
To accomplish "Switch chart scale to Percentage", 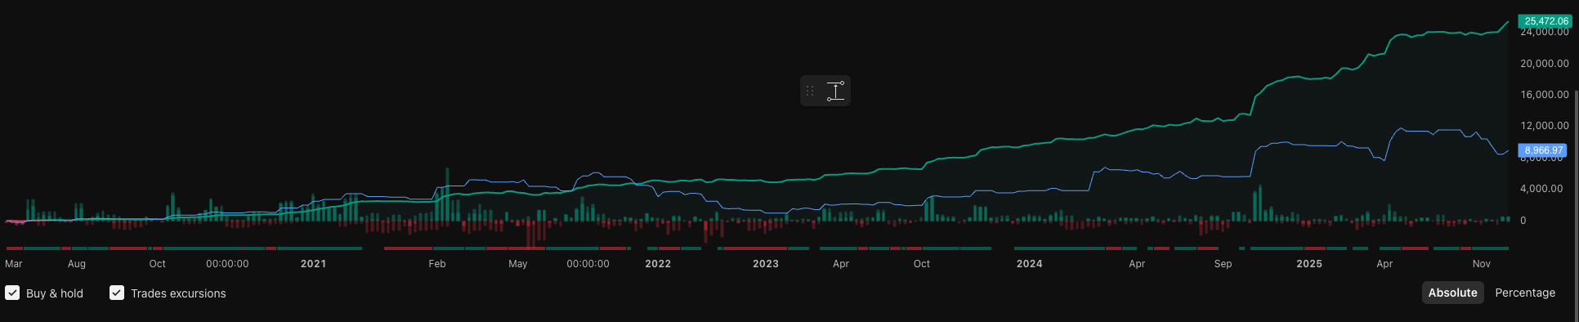I will point(1525,293).
